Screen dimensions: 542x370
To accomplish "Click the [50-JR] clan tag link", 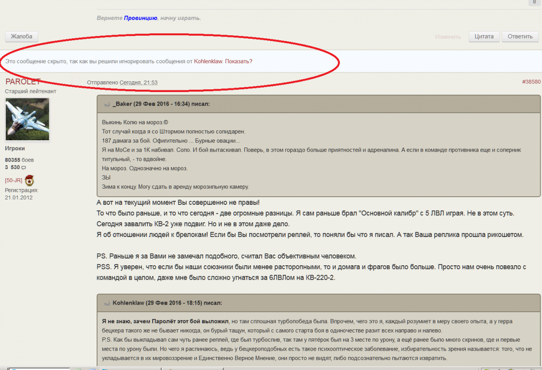I will coord(14,180).
